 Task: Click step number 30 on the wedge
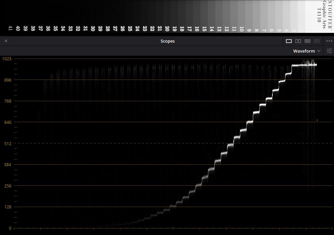click(93, 29)
